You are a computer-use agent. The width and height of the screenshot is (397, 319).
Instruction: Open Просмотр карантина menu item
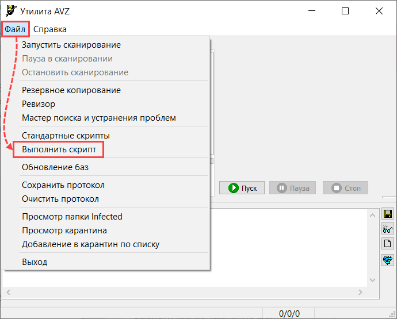(x=106, y=230)
